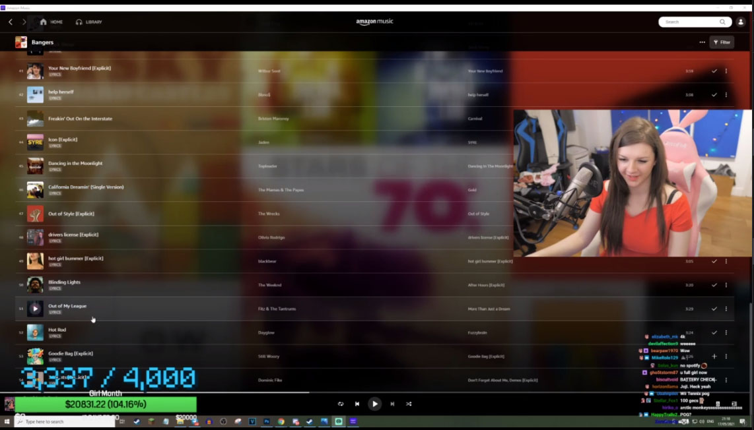The height and width of the screenshot is (430, 754).
Task: Open more options for hot girl bummer
Action: [x=726, y=261]
